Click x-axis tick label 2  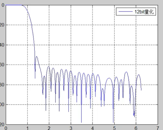click(x=49, y=128)
